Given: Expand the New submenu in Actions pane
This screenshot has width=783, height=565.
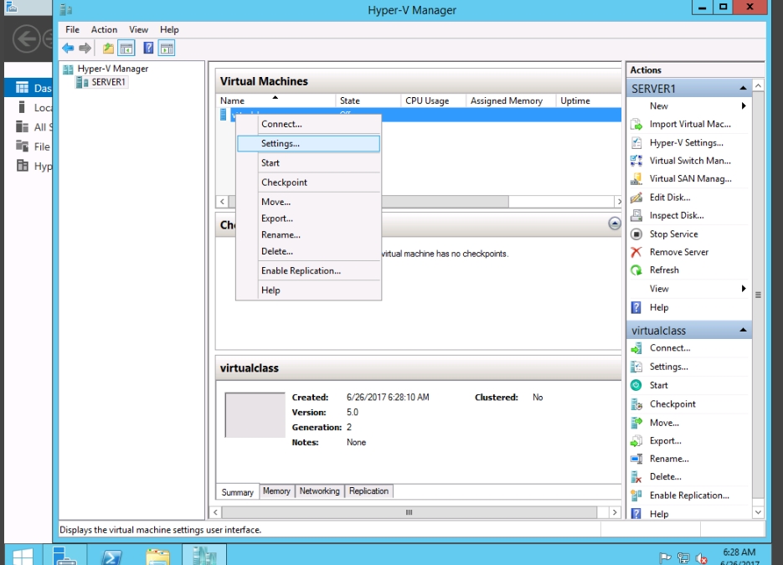Looking at the screenshot, I should click(743, 106).
